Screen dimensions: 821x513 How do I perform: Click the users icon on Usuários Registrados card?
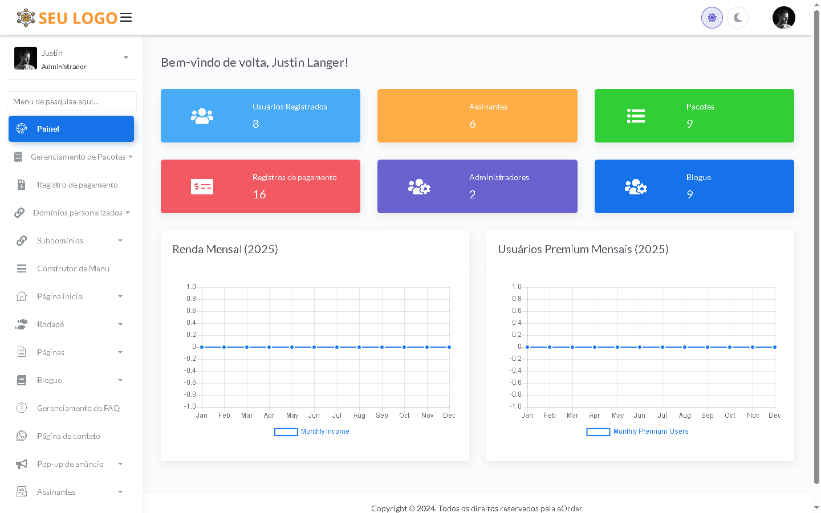point(202,116)
